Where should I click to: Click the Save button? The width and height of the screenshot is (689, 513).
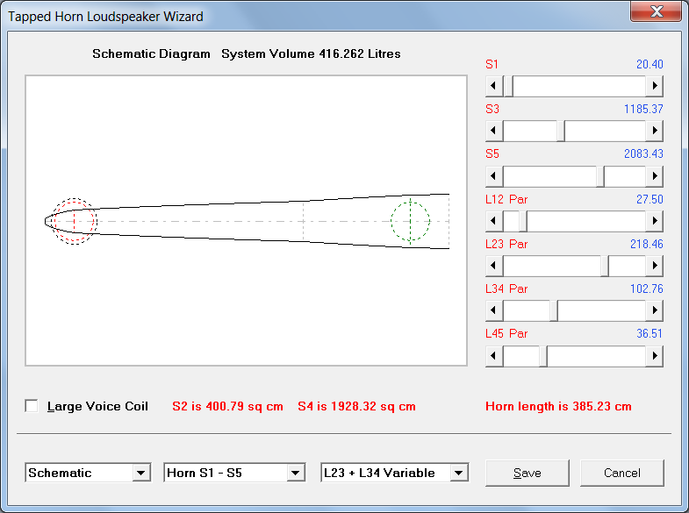tap(528, 473)
